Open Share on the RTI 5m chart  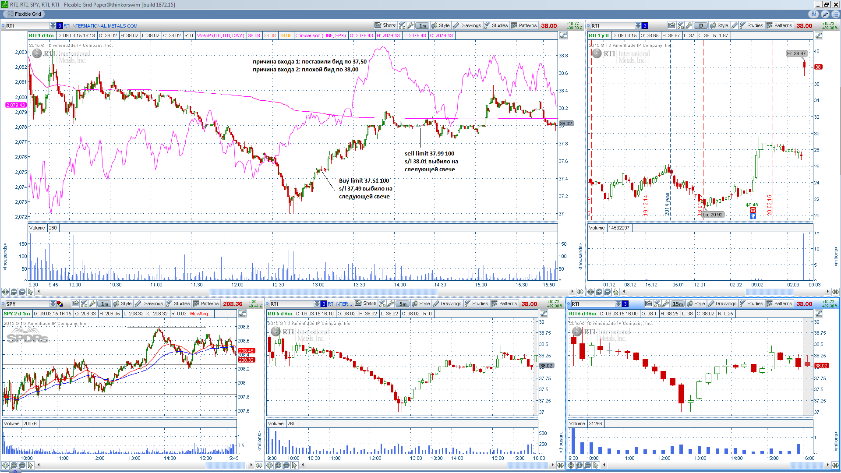click(x=365, y=304)
